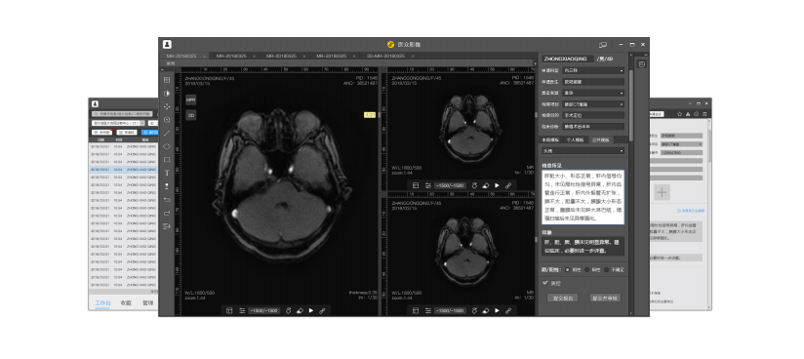
Task: Click the user avatar icon in viewer title bar
Action: click(x=167, y=45)
